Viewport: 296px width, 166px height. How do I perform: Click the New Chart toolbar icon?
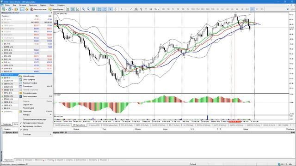click(x=3, y=9)
